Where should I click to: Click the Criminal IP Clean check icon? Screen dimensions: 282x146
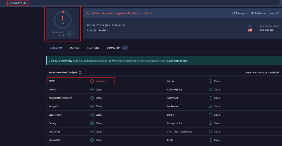(92, 140)
